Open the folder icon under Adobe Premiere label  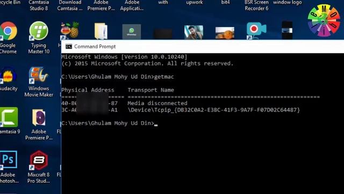pyautogui.click(x=101, y=31)
